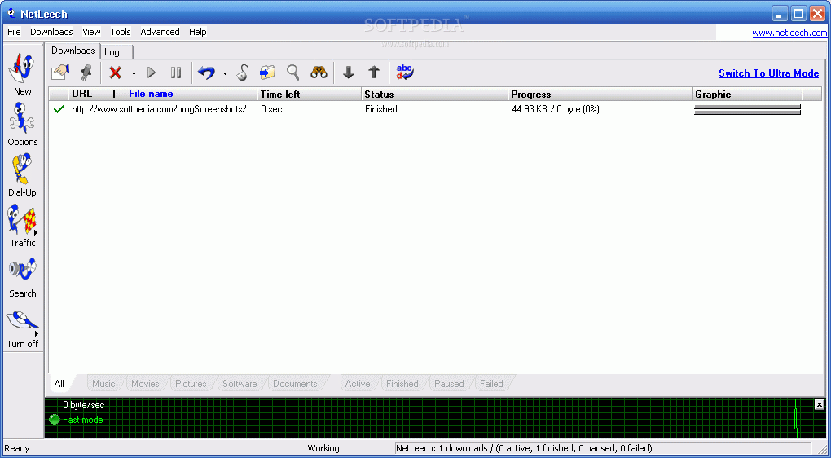Select the Music filter tab

click(x=103, y=383)
